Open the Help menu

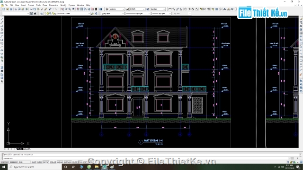(x=88, y=5)
